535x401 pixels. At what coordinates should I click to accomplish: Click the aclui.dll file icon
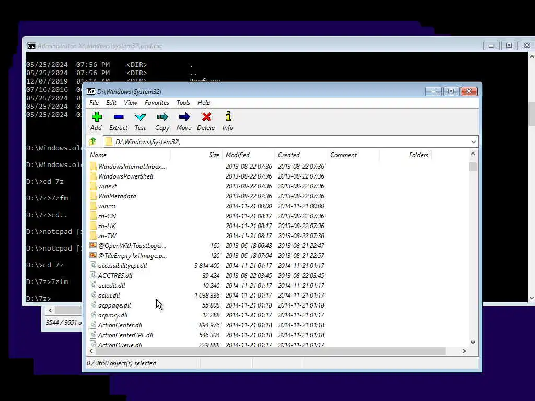click(93, 295)
